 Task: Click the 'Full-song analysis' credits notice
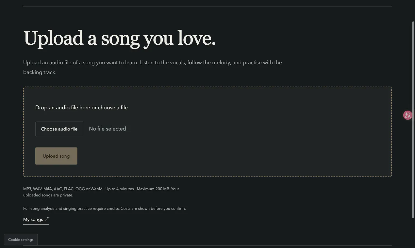coord(105,209)
